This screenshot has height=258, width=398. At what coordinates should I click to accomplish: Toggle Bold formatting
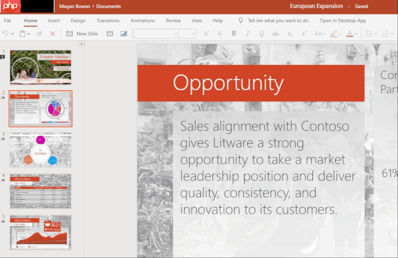[233, 33]
